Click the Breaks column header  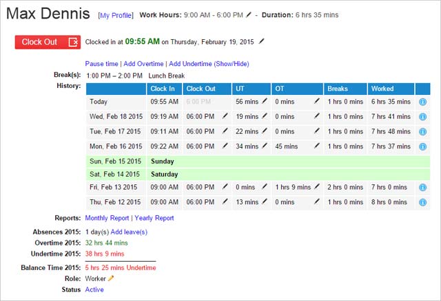pos(345,89)
